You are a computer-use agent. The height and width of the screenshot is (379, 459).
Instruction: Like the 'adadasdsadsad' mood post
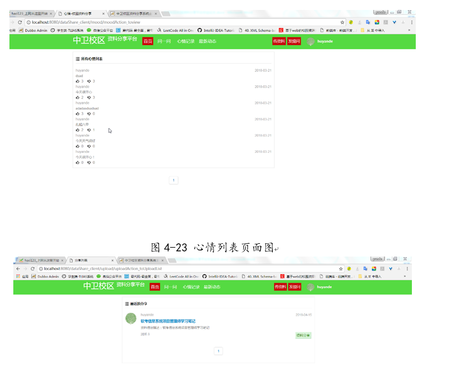pos(78,114)
